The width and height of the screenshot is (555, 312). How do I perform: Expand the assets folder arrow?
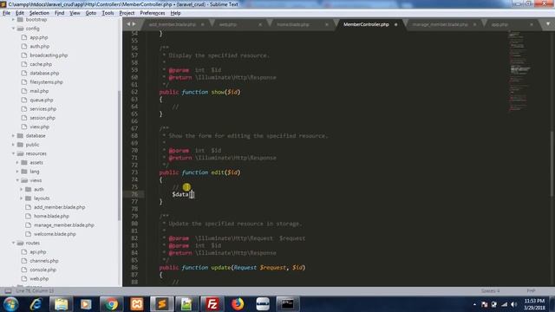(17, 162)
